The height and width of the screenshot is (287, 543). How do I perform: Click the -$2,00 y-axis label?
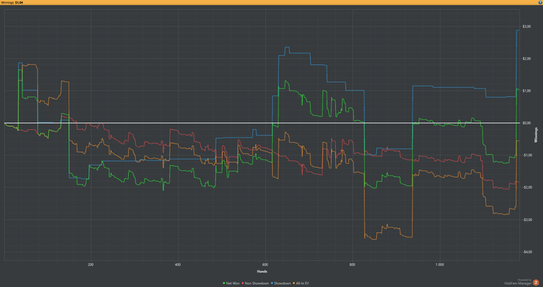pyautogui.click(x=527, y=187)
